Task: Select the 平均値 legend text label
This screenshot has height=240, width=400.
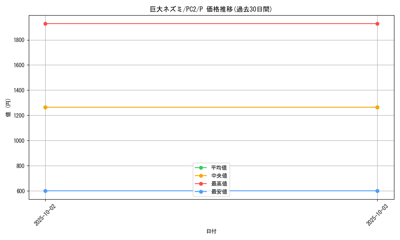Action: click(219, 168)
